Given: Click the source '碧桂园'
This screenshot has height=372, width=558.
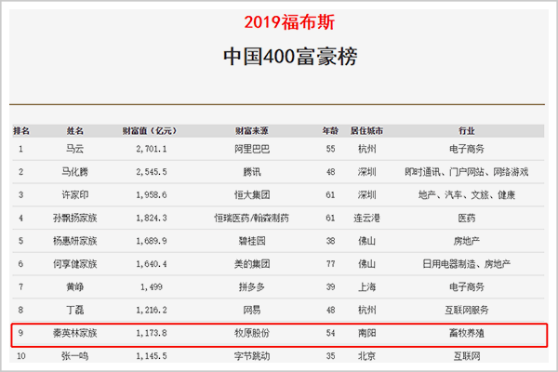Looking at the screenshot, I should point(252,241).
